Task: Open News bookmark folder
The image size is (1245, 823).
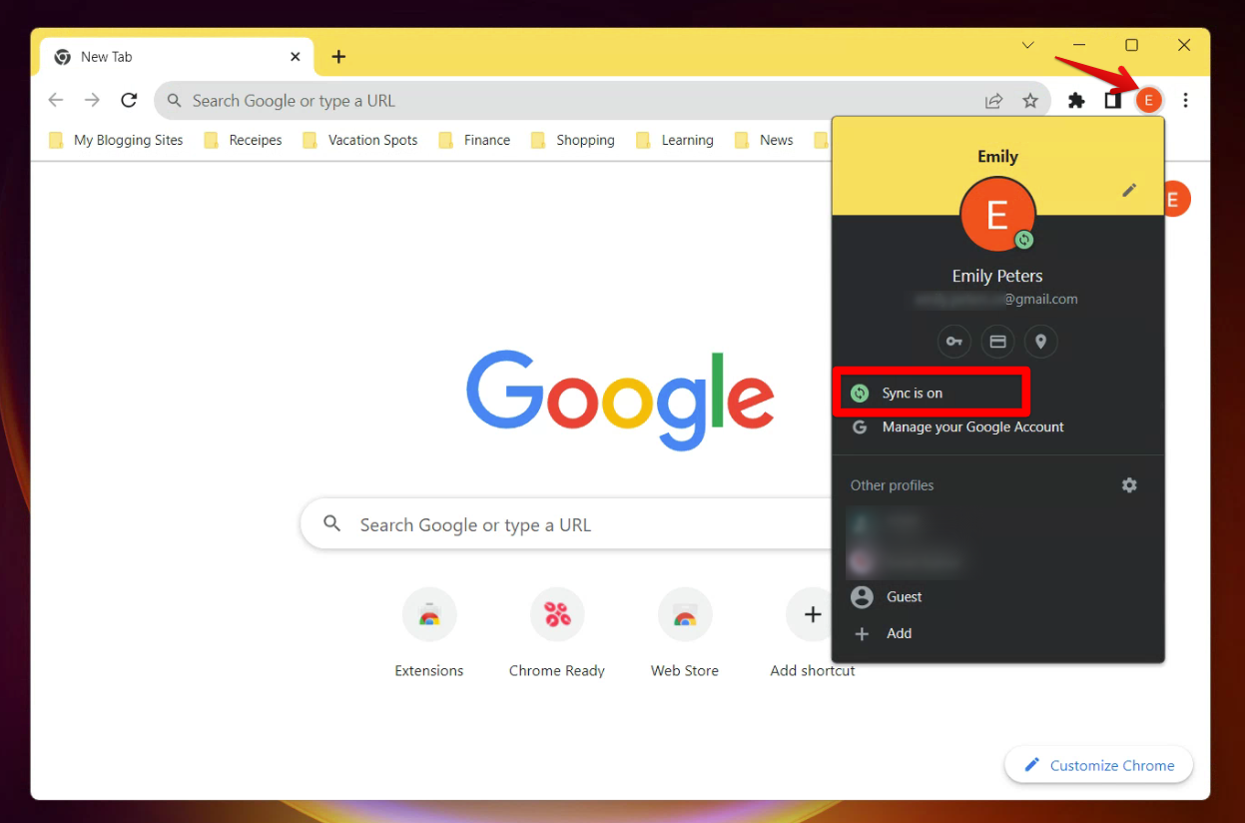Action: tap(764, 140)
